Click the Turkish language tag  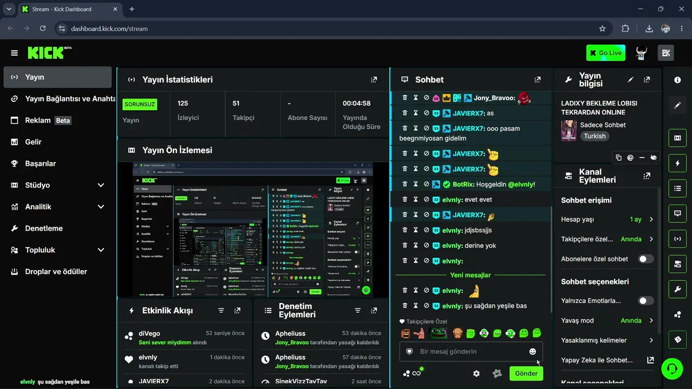pyautogui.click(x=595, y=136)
